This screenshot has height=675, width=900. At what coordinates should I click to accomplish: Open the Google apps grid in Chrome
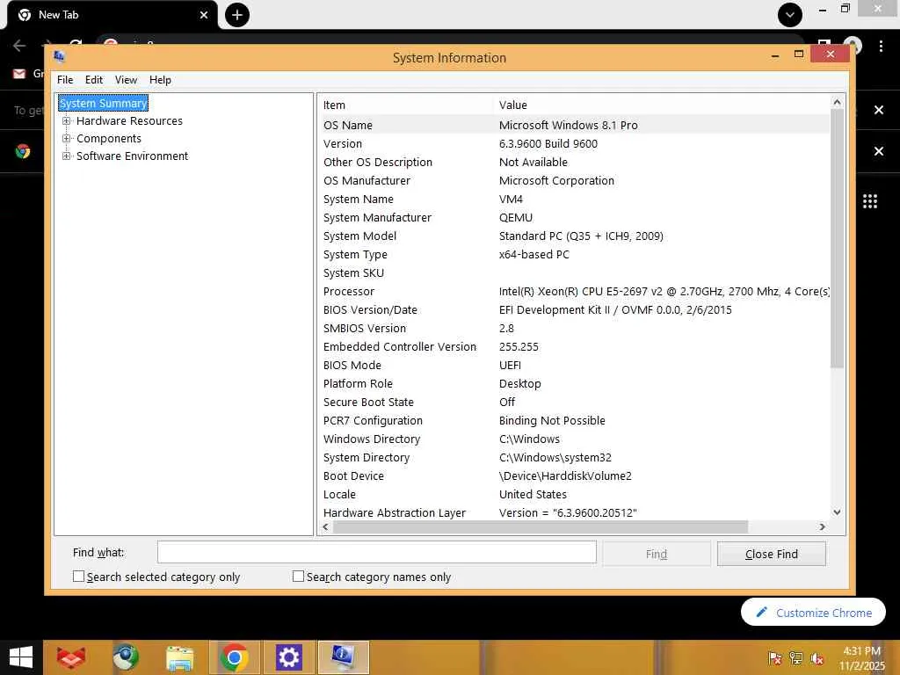point(870,201)
